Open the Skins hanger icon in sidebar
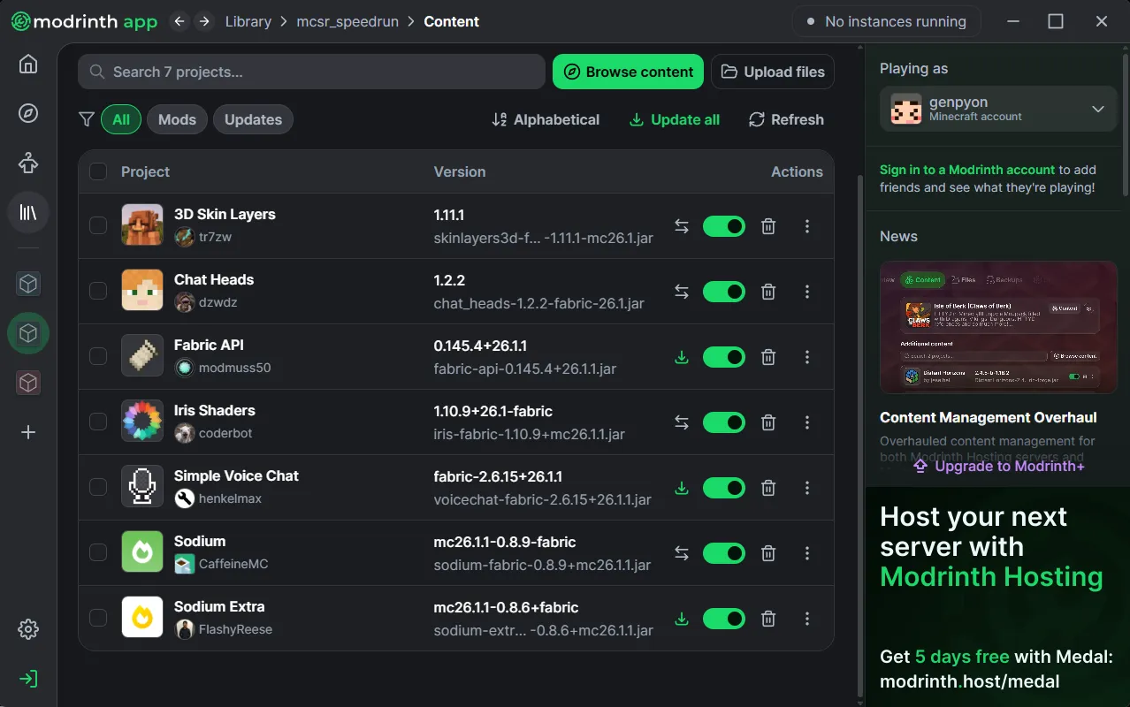 [28, 163]
